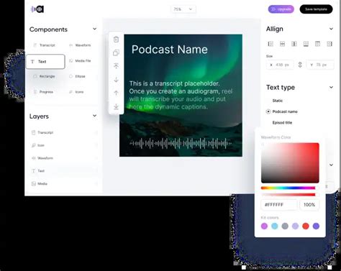The height and width of the screenshot is (271, 341).
Task: Click the delete (trash) icon in the floating toolbar
Action: pyautogui.click(x=116, y=40)
